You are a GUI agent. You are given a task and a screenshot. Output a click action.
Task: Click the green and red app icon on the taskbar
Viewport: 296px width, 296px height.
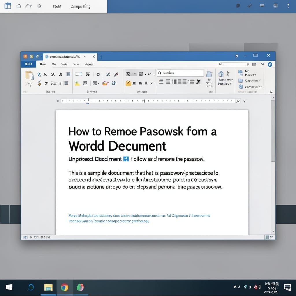click(80, 287)
